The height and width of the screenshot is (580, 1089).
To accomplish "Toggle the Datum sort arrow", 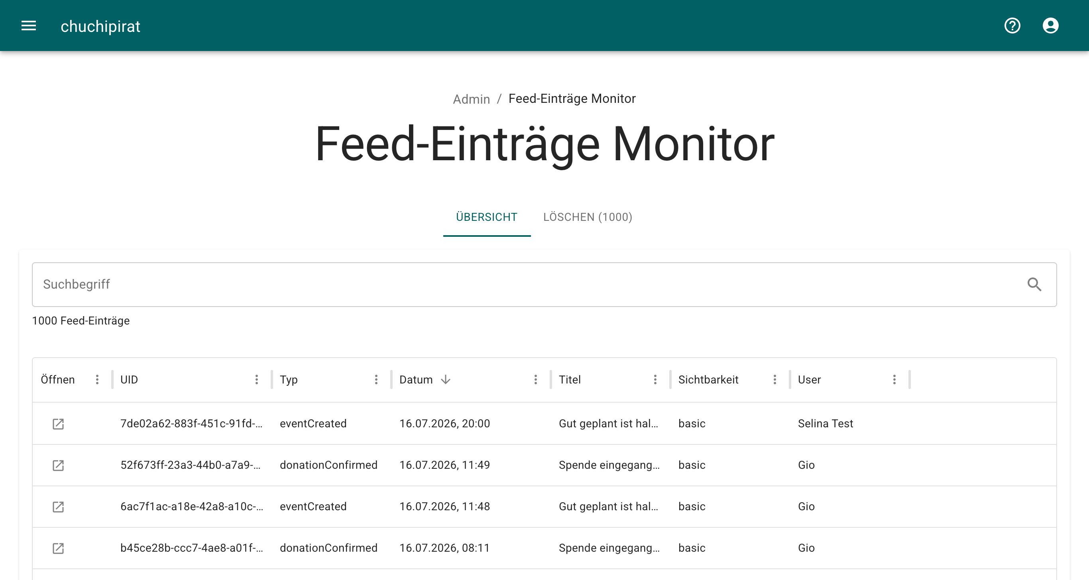I will [446, 379].
